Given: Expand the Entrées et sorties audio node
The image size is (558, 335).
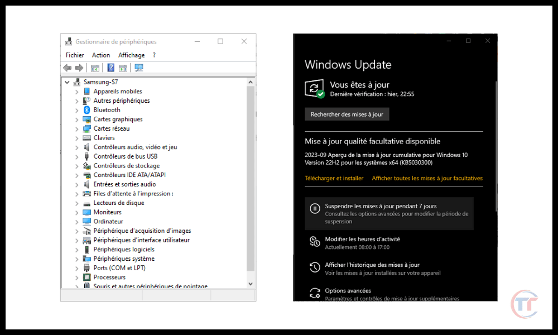Looking at the screenshot, I should [x=77, y=184].
